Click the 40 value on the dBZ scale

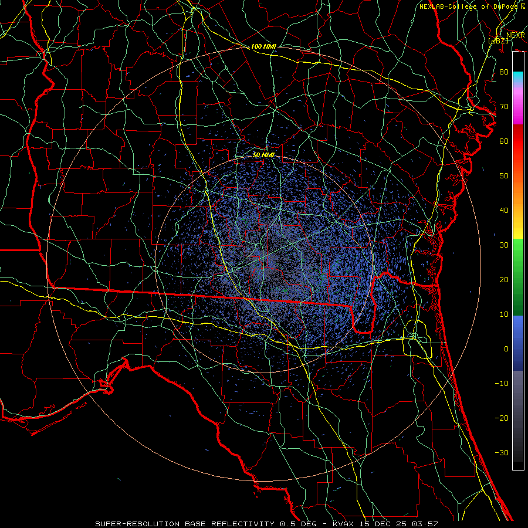click(504, 211)
